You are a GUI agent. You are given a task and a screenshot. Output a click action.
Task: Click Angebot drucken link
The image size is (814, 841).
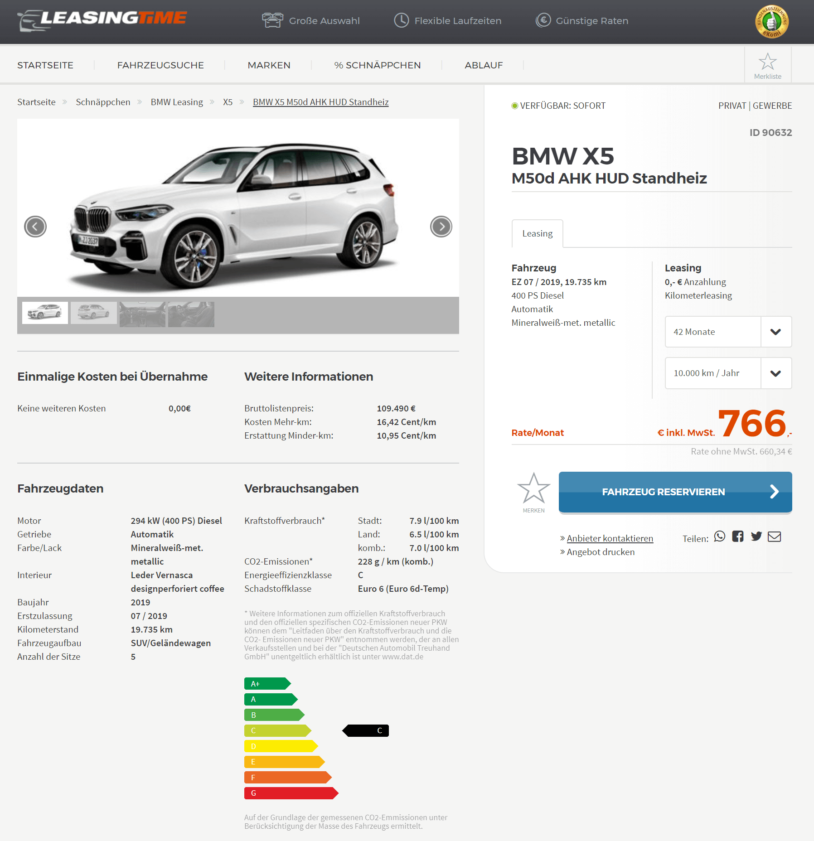[601, 552]
